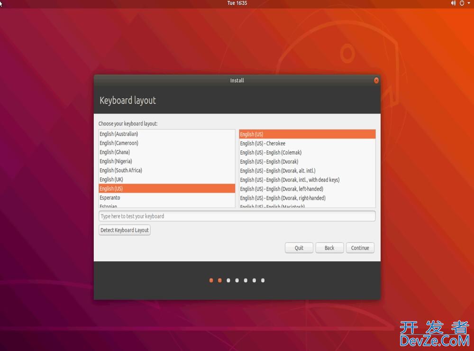The image size is (474, 351).
Task: Click the Detect Keyboard Layout button
Action: click(125, 230)
